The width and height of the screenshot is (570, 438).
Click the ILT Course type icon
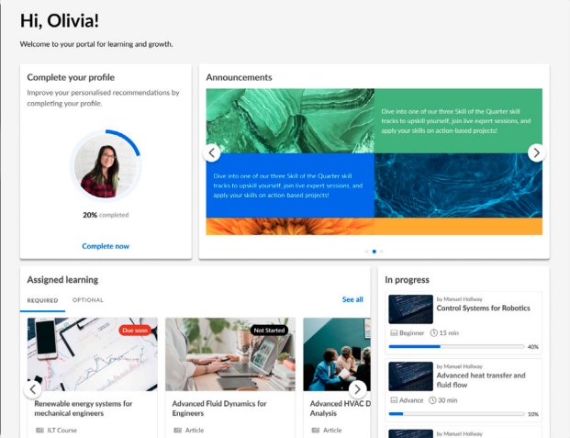click(x=39, y=430)
